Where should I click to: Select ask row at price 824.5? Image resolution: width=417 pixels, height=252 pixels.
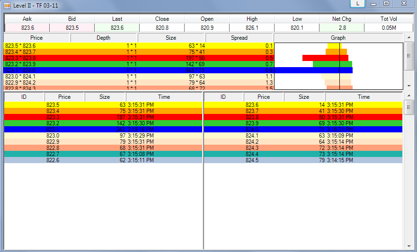tap(303, 160)
